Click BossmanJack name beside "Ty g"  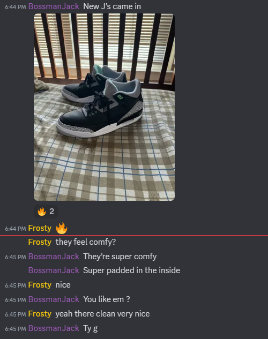coord(54,328)
